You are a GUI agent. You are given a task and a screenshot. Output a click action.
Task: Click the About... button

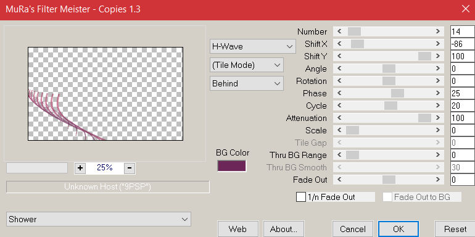(284, 229)
